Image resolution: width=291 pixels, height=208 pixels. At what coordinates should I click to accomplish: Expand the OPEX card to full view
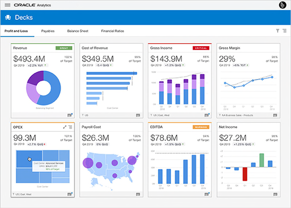pos(65,127)
